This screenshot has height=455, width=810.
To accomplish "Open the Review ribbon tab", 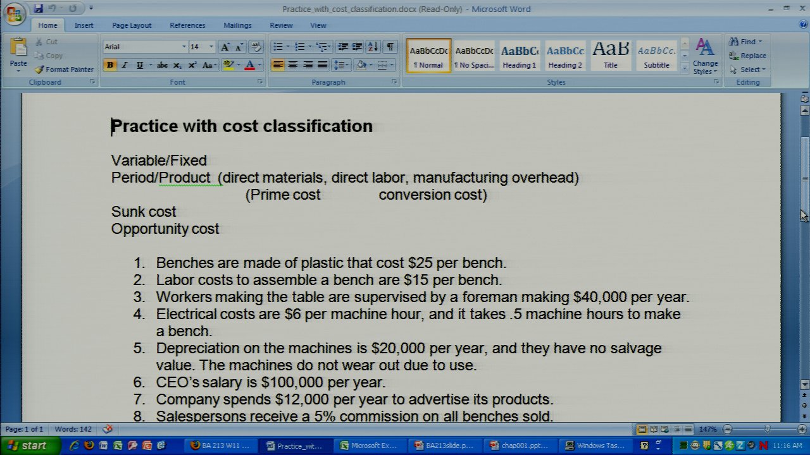I will (281, 25).
